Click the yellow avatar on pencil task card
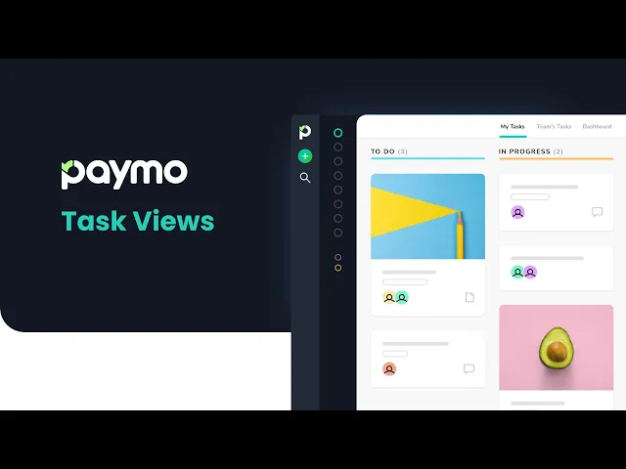This screenshot has width=626, height=469. (389, 297)
